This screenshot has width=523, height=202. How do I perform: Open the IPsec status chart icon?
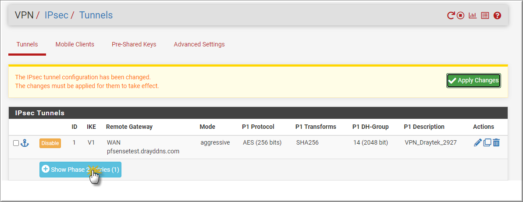click(x=473, y=15)
